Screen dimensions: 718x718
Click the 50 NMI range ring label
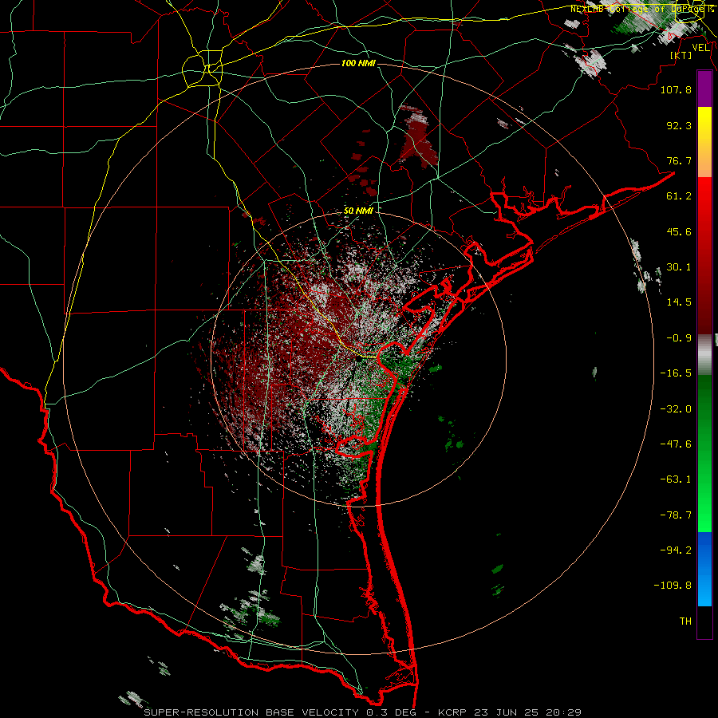point(358,211)
